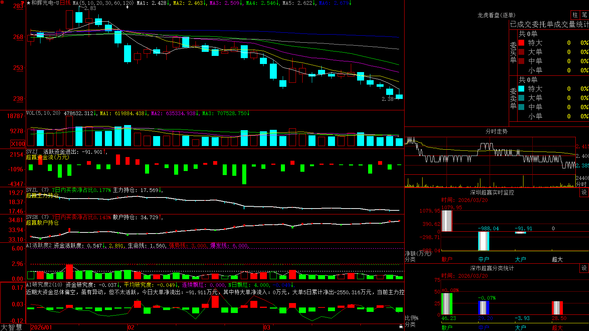589x331 pixels.
Task: Click the MA3: 2.509 value
Action: tap(226, 3)
